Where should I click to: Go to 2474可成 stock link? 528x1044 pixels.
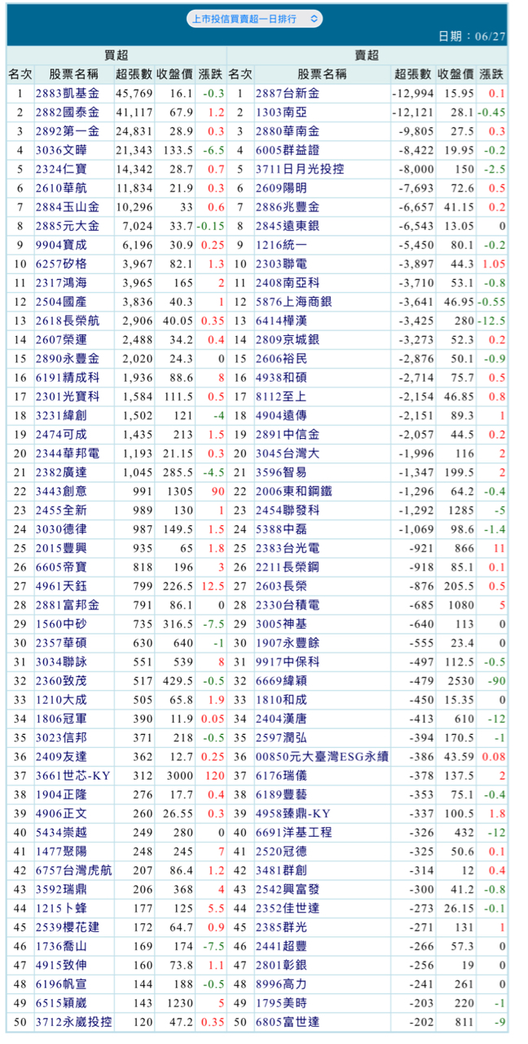(x=61, y=434)
